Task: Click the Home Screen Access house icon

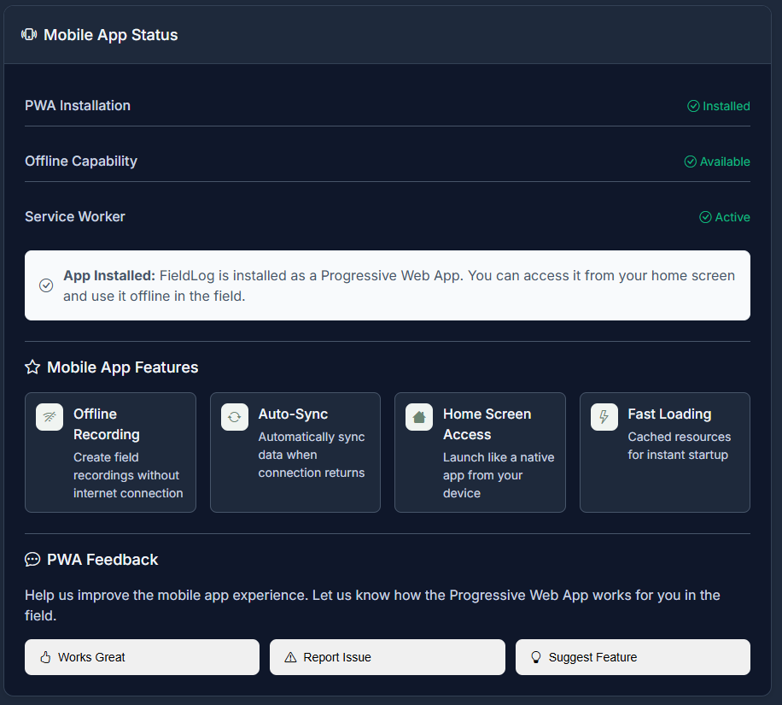Action: coord(419,417)
